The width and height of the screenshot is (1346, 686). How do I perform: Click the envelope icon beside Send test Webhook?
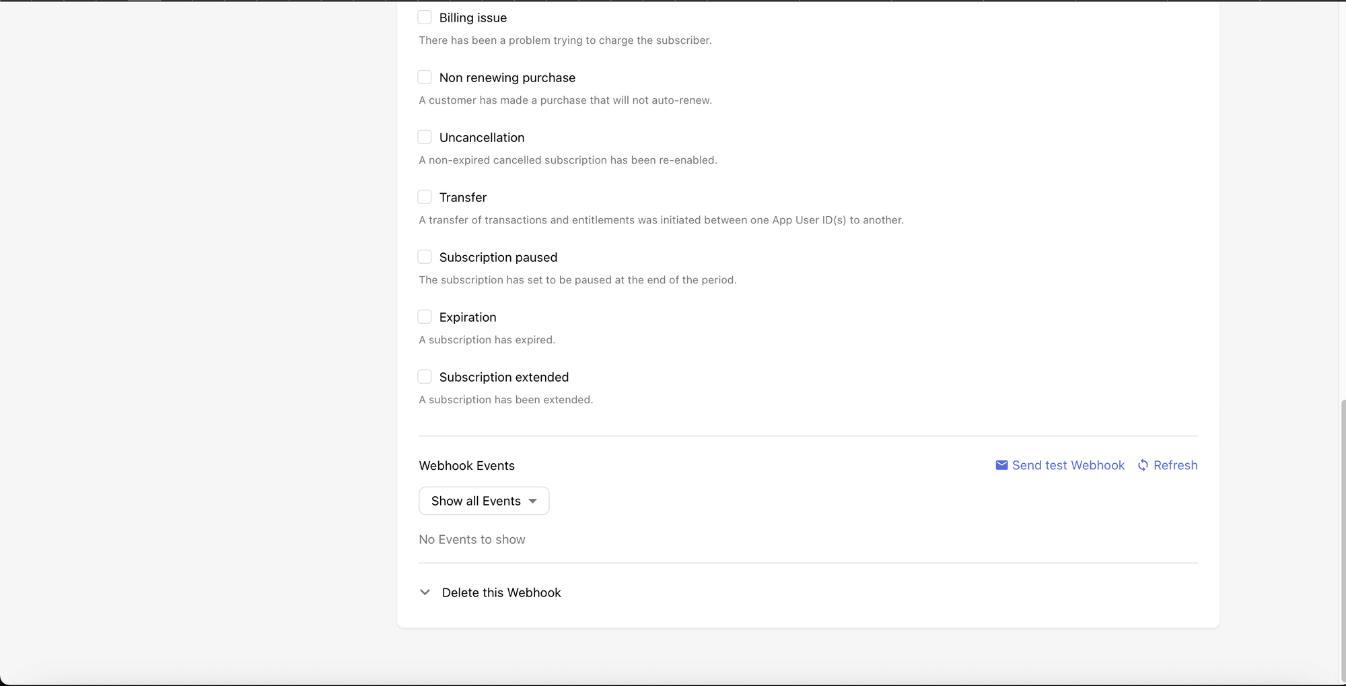pyautogui.click(x=1001, y=465)
